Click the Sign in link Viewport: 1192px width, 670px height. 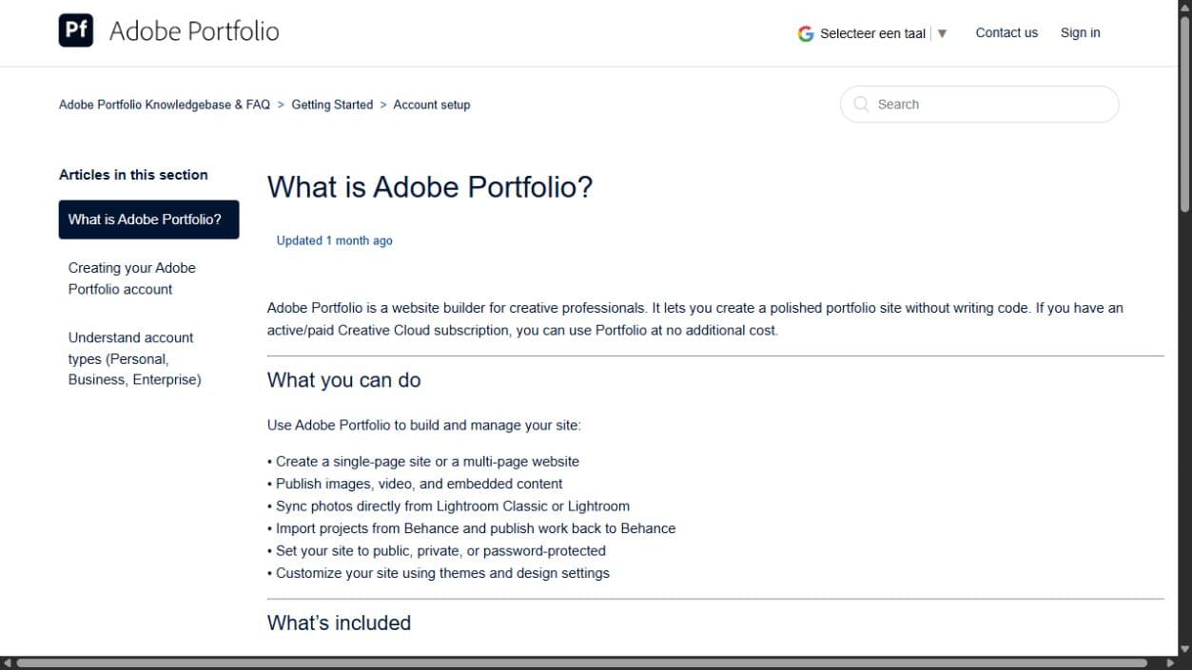point(1080,32)
